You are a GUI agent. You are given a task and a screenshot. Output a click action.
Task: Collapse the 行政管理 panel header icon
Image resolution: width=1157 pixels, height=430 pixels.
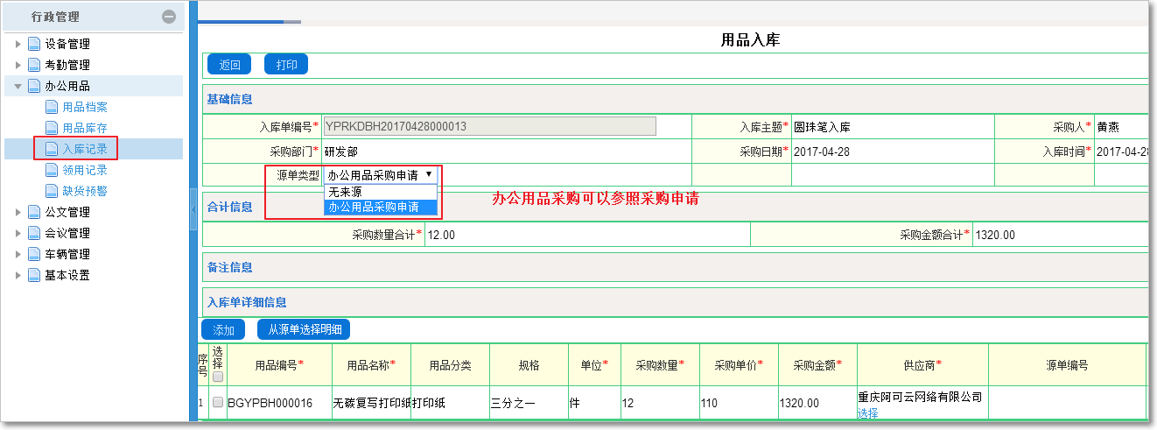(x=169, y=17)
